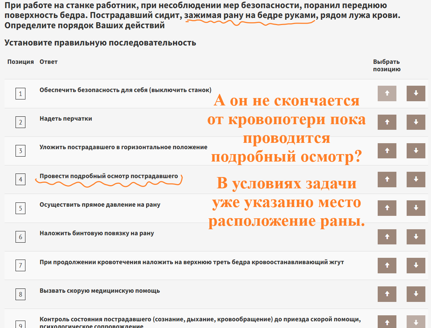Move 'Вызвать скорую медицинскую помощь' down
Image resolution: width=431 pixels, height=328 pixels.
click(416, 294)
